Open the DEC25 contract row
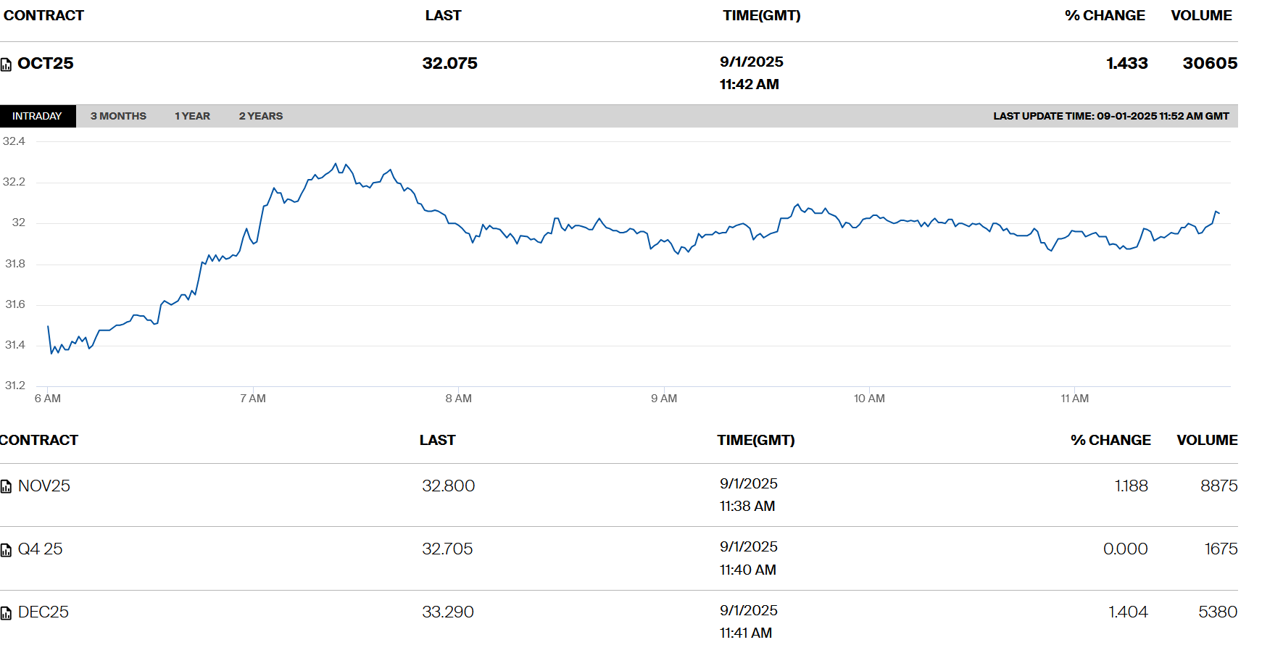 coord(43,612)
